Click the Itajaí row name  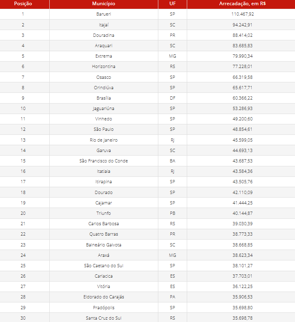tap(103, 25)
